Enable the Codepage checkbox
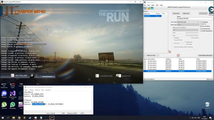The height and width of the screenshot is (120, 214). 201,22
